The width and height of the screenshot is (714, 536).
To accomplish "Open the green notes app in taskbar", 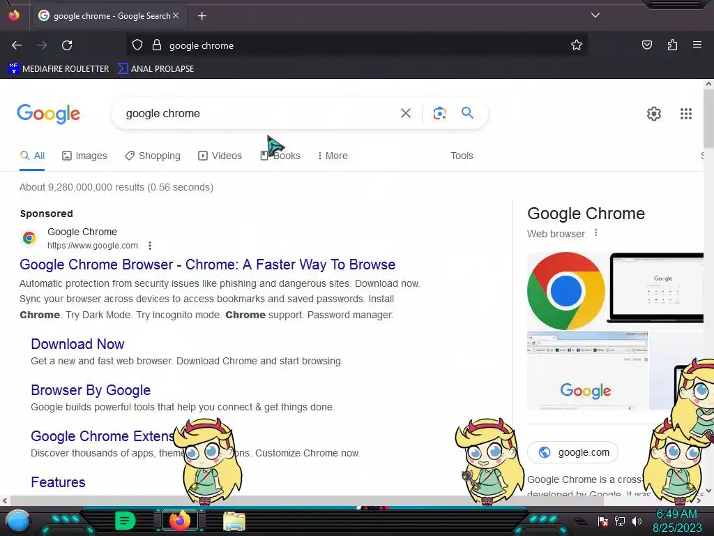I will click(x=126, y=521).
